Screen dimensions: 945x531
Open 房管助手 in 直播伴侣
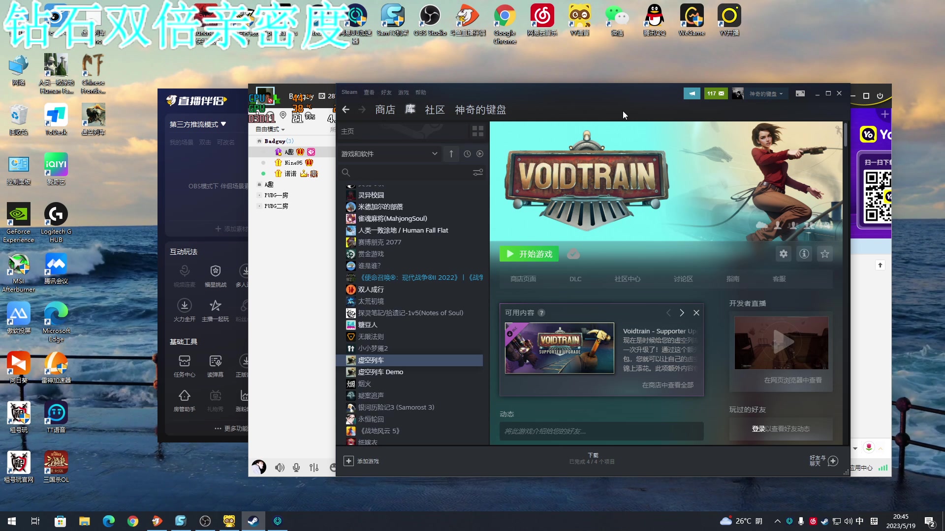[x=185, y=400]
